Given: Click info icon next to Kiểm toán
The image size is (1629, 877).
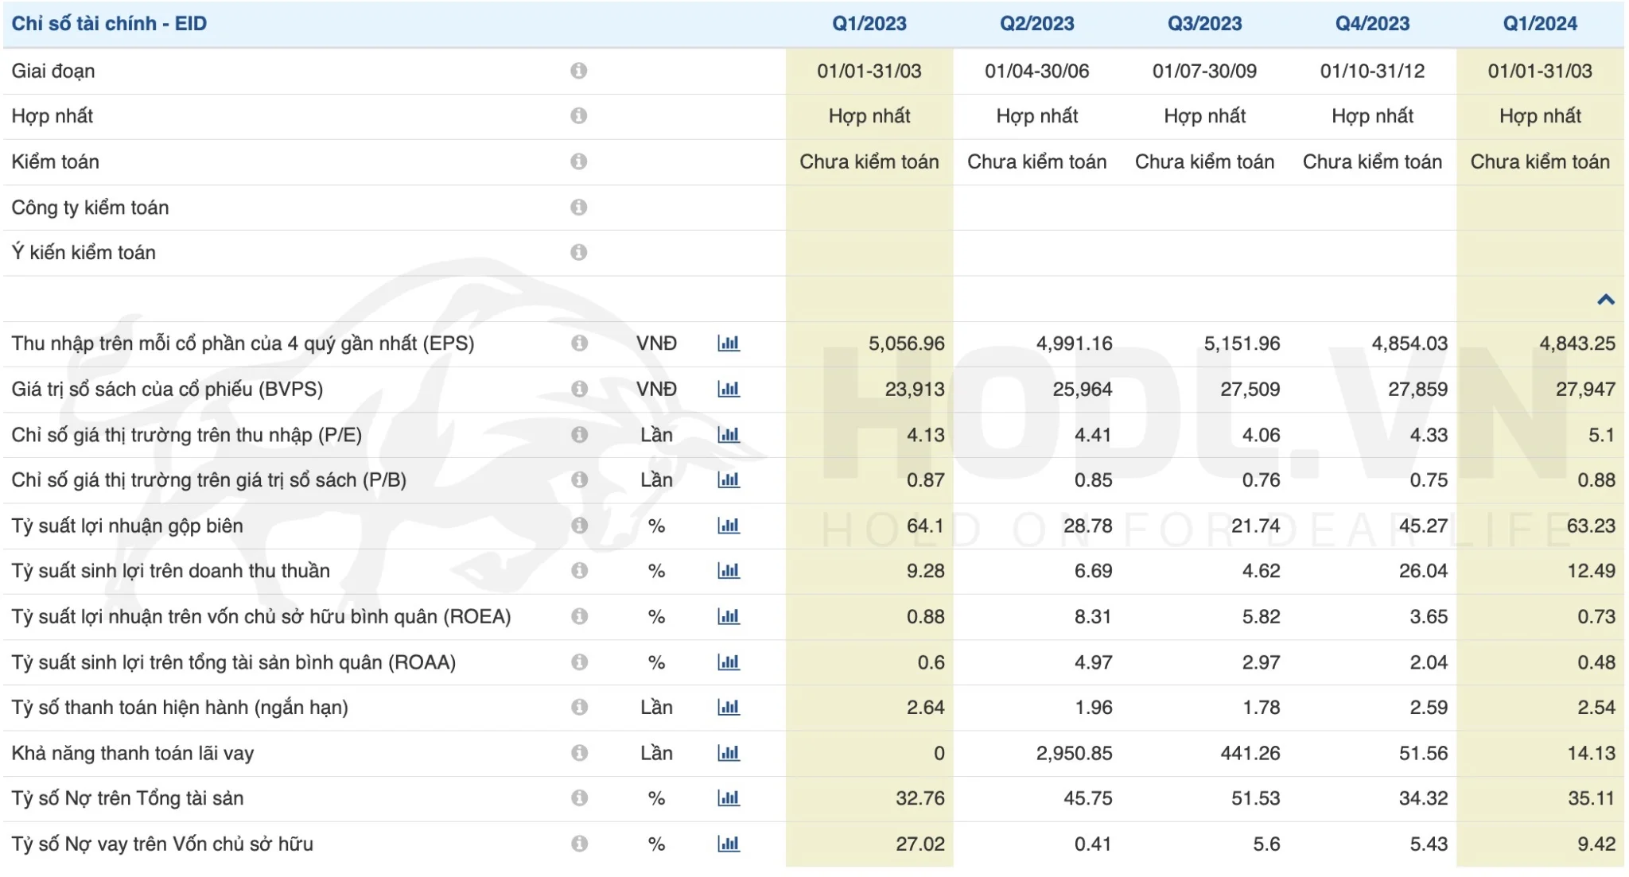Looking at the screenshot, I should click(x=579, y=161).
